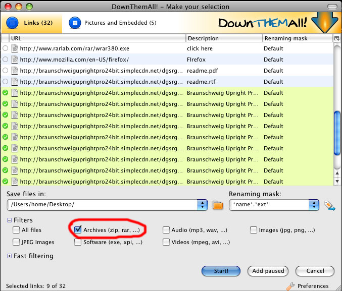
Task: Click the folder browse icon next to save path
Action: pyautogui.click(x=218, y=205)
